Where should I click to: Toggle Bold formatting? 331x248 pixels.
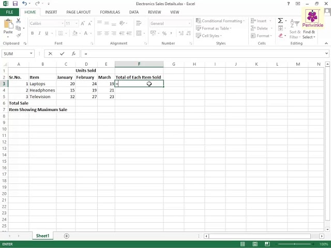33,33
